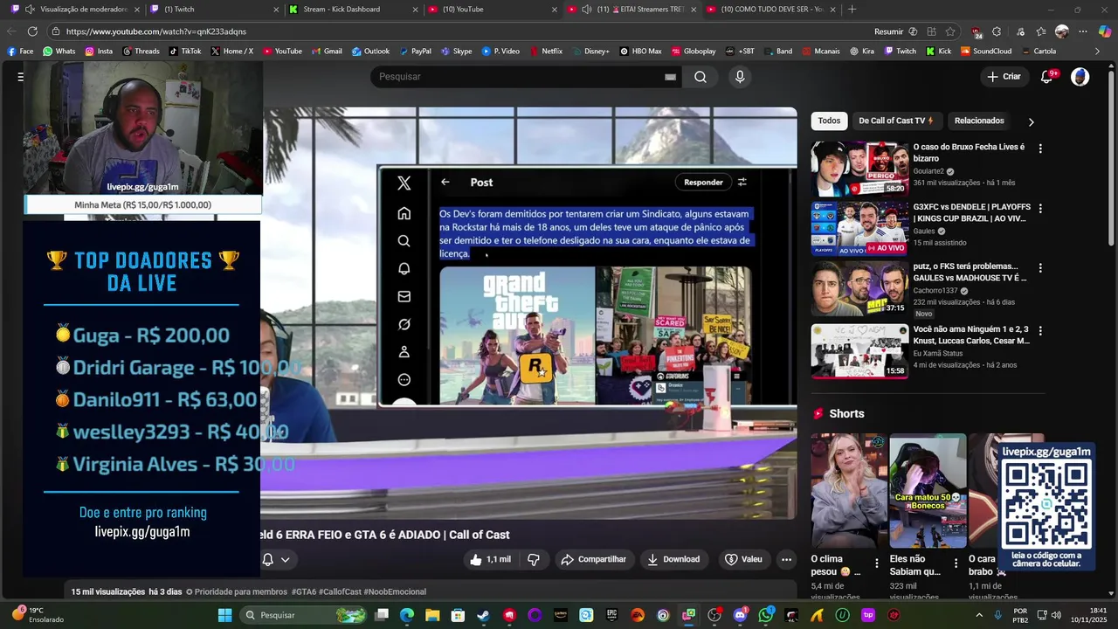
Task: Click the 'Criar' create button
Action: tap(1004, 77)
